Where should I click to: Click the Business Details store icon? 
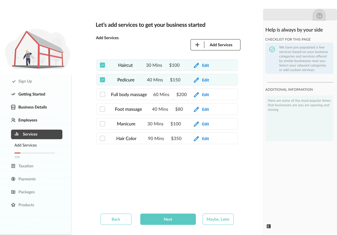13,107
